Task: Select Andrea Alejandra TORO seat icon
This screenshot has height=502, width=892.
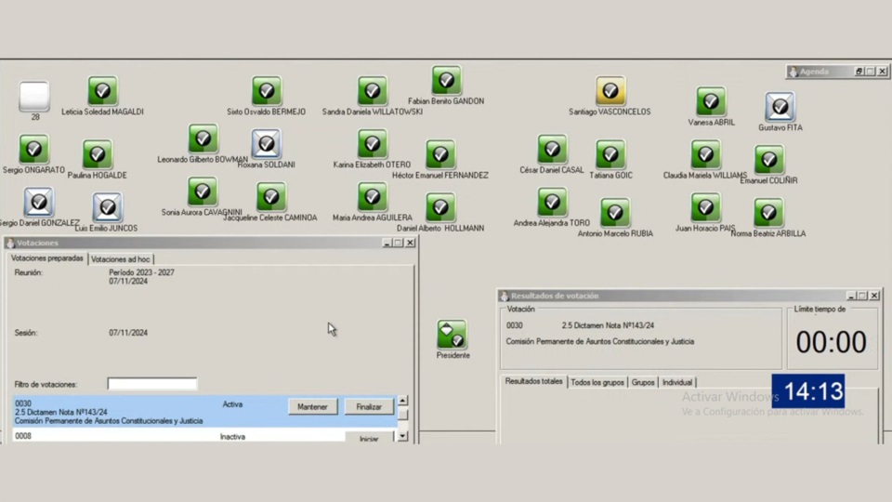Action: (x=552, y=202)
